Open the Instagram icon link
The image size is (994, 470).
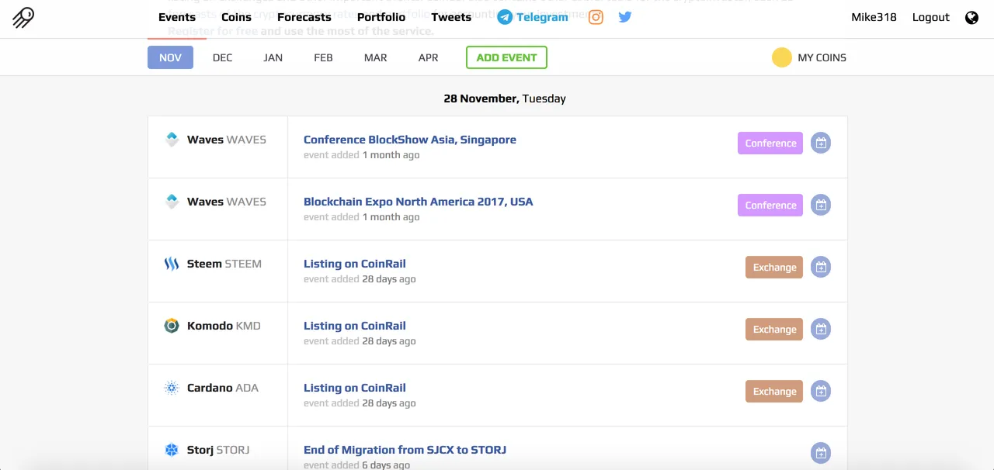[596, 17]
